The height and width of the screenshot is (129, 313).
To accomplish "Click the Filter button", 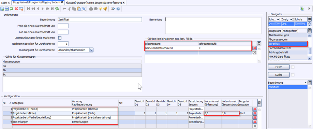I will click(279, 67).
